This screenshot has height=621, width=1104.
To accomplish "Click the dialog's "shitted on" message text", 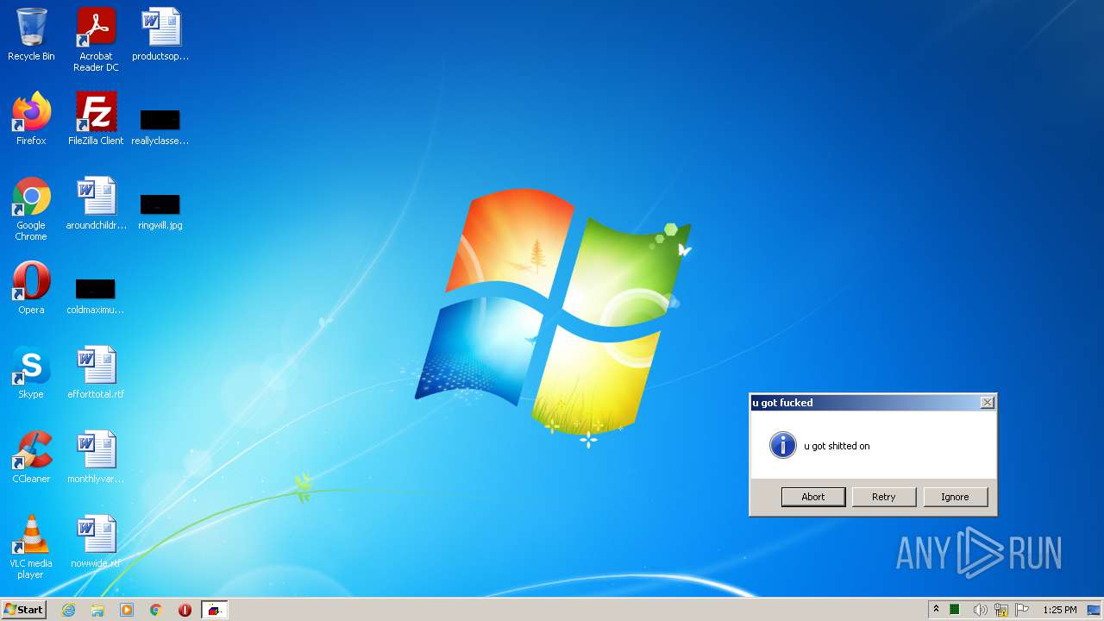I will click(837, 446).
